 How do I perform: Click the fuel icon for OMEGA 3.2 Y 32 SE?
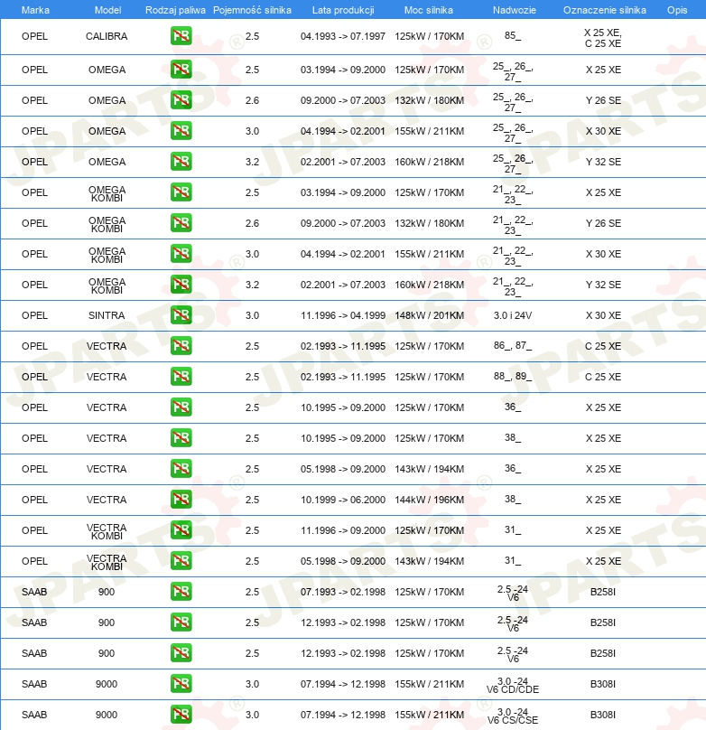pos(181,162)
